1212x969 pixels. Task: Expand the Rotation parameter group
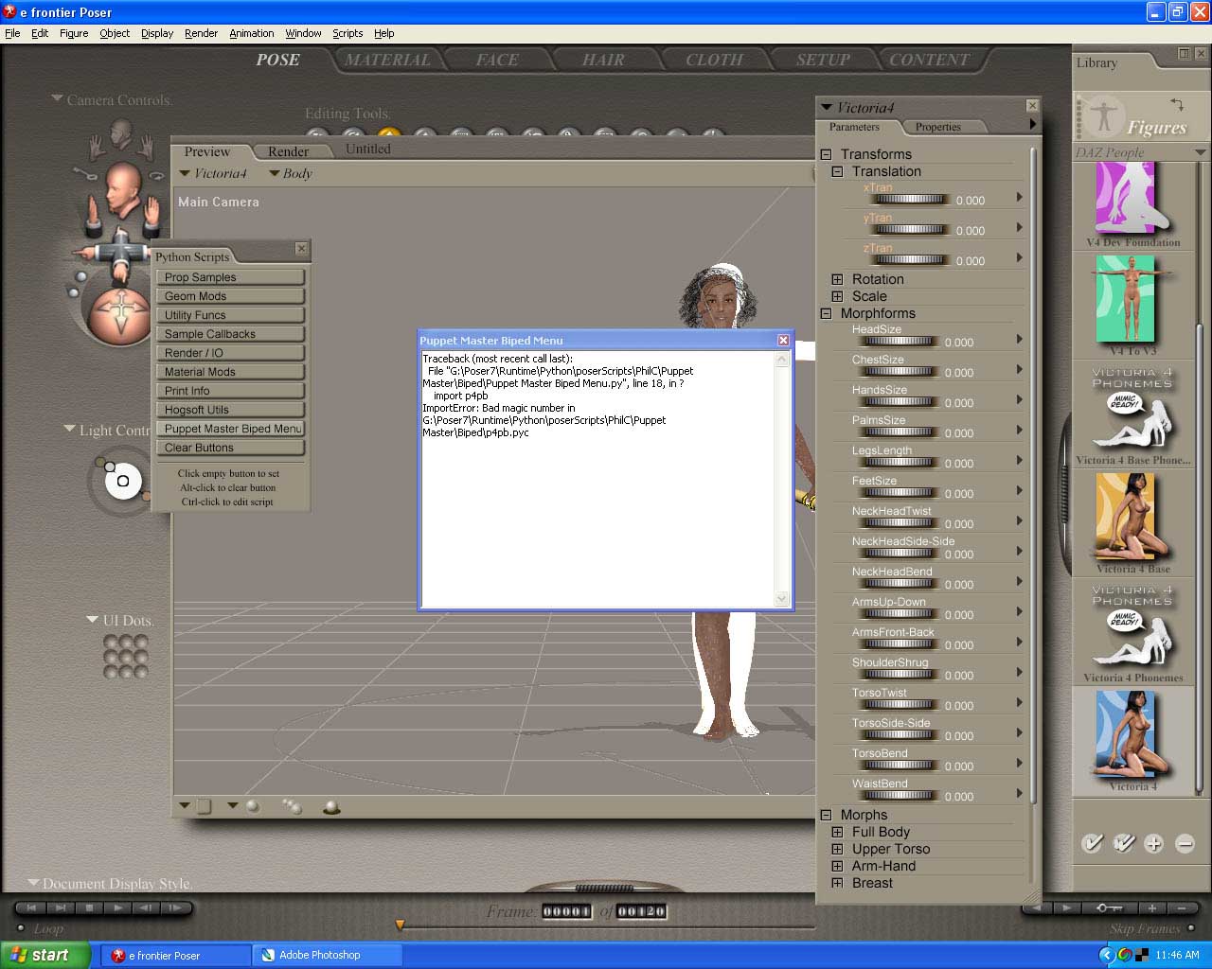pos(837,279)
